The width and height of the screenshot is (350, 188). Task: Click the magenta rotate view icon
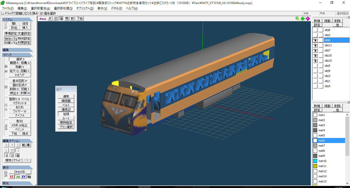pos(308,18)
